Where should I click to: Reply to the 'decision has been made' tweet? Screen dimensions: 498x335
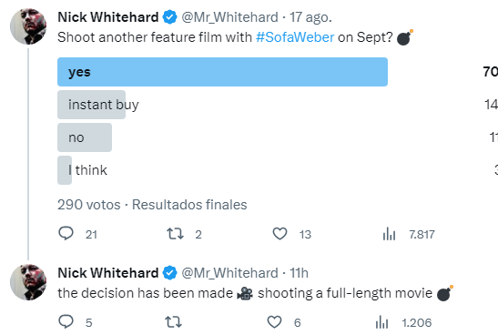76,322
